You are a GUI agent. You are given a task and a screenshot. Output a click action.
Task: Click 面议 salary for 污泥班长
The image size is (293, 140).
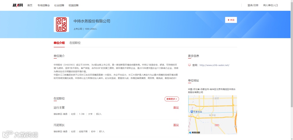[x=176, y=125]
